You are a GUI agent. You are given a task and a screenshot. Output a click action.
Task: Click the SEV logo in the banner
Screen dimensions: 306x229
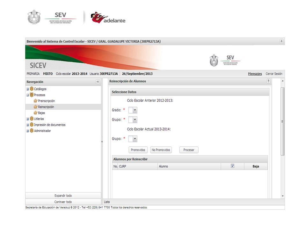coord(230,60)
